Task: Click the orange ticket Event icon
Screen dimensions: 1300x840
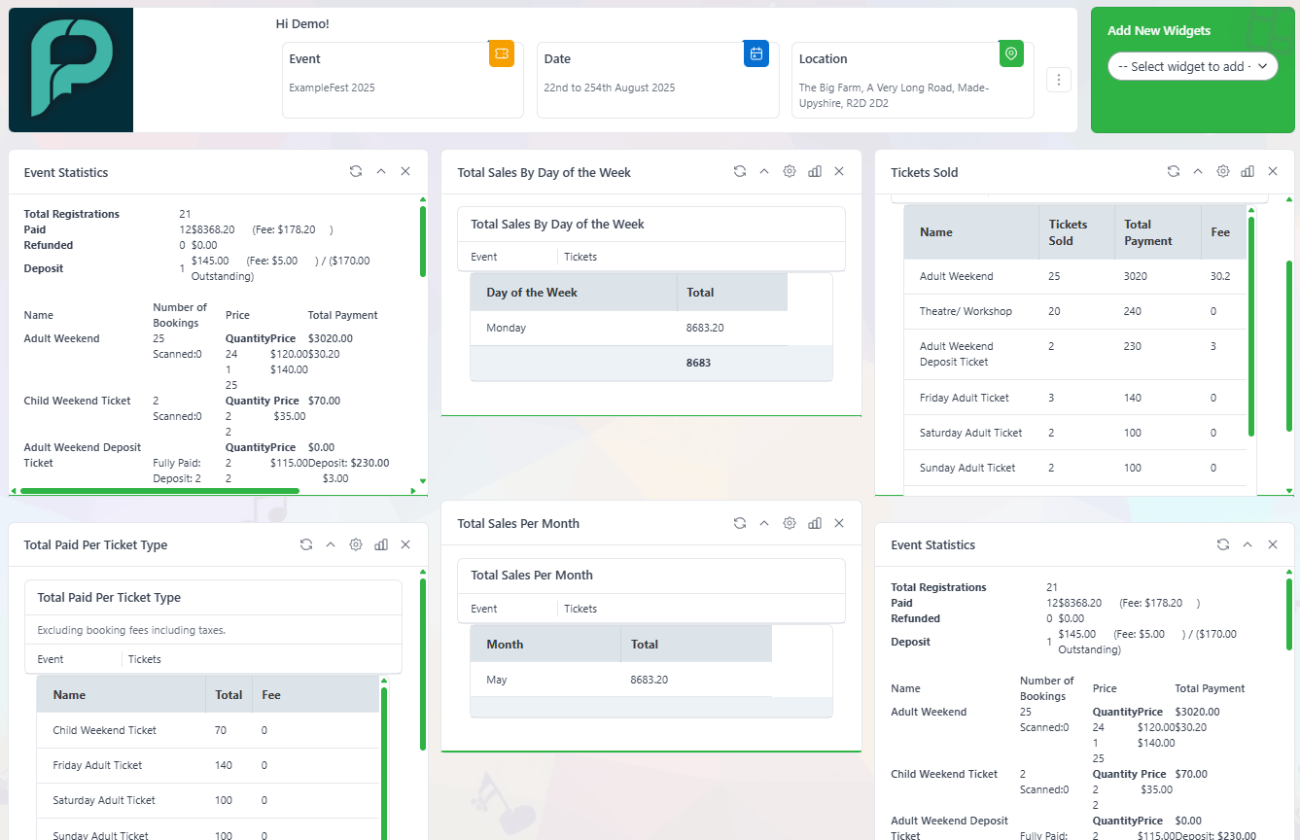Action: click(x=502, y=53)
